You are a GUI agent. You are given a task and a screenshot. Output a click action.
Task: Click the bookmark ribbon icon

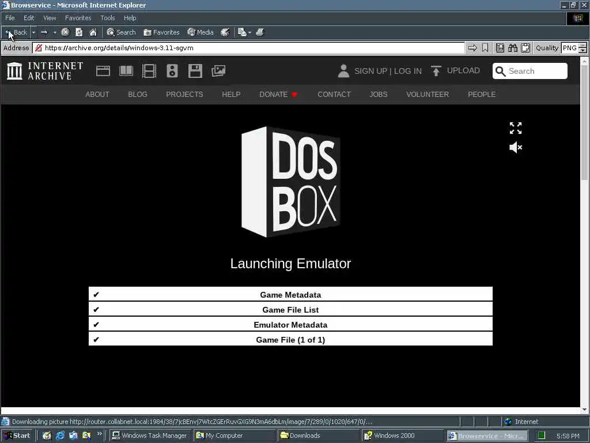tap(485, 48)
